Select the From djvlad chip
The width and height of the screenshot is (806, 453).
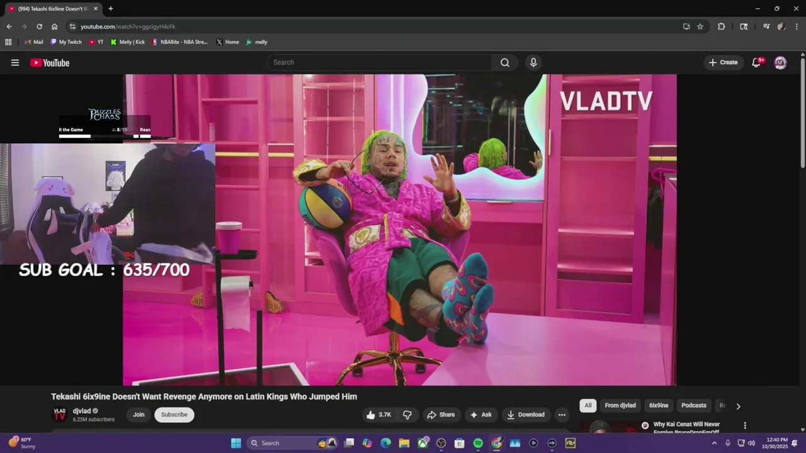pos(620,406)
